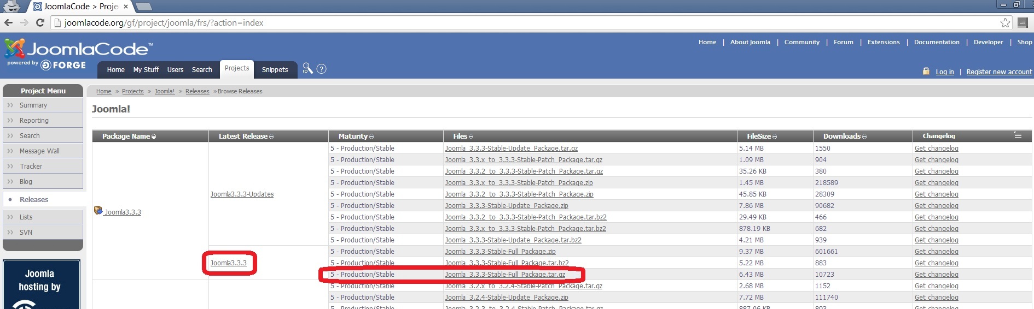Open Summary in Project Menu
Screen dimensions: 1034x309
tap(43, 105)
